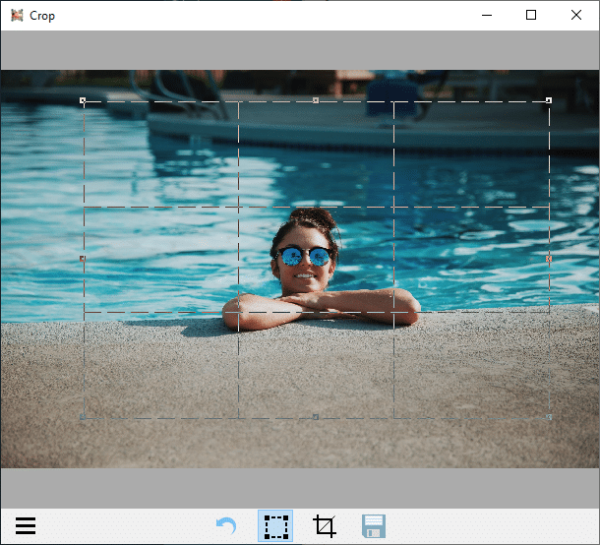Click the floppy disk save icon
This screenshot has width=600, height=545.
pos(374,526)
